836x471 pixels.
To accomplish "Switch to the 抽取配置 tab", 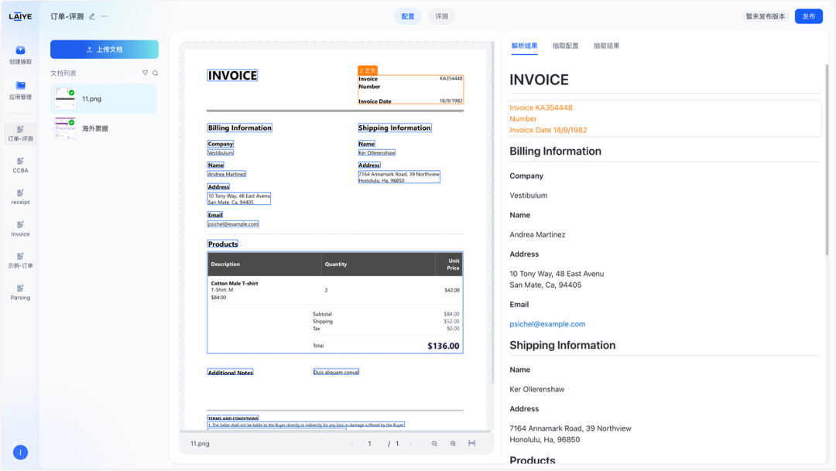I will [x=565, y=46].
